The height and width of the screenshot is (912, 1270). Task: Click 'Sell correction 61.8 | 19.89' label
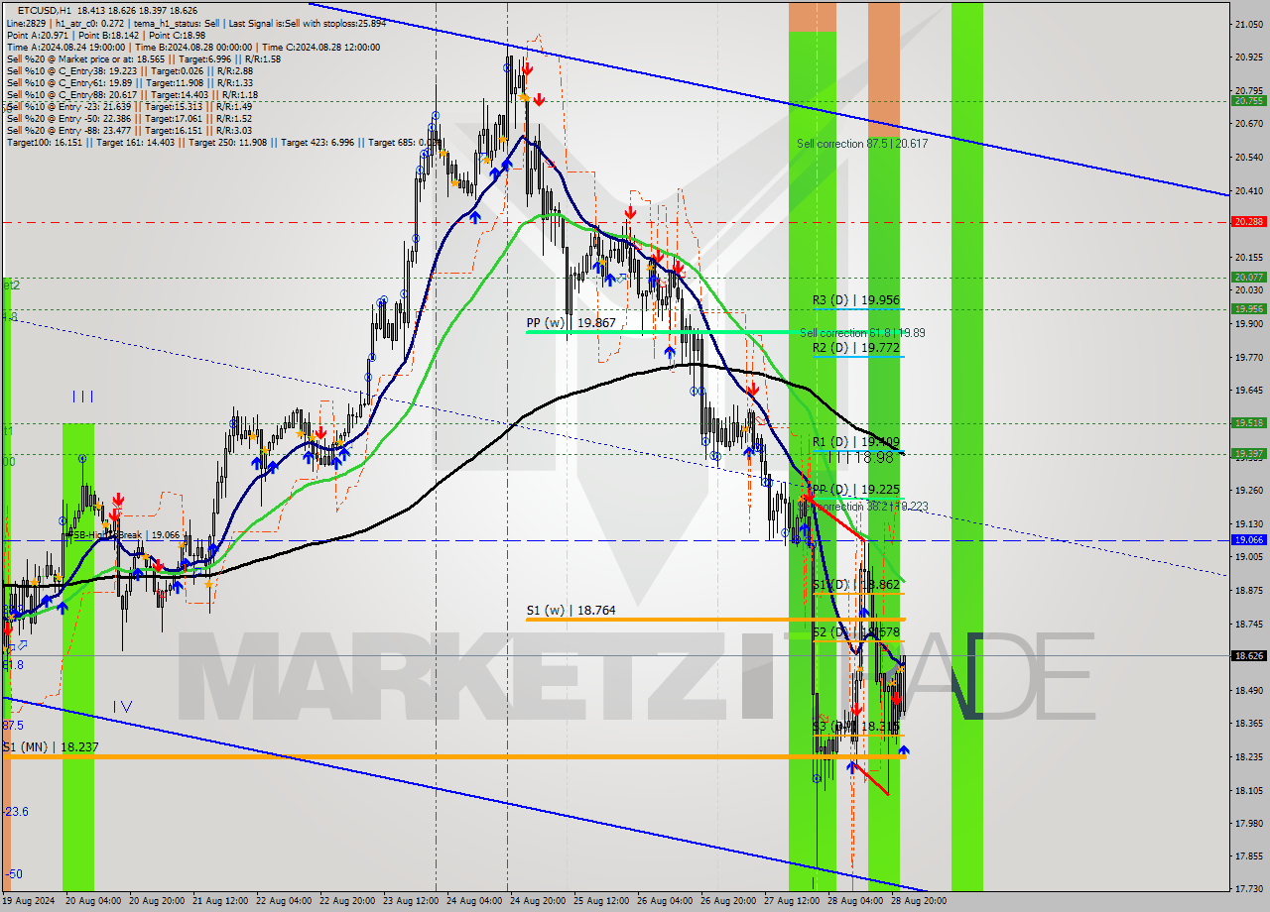862,333
